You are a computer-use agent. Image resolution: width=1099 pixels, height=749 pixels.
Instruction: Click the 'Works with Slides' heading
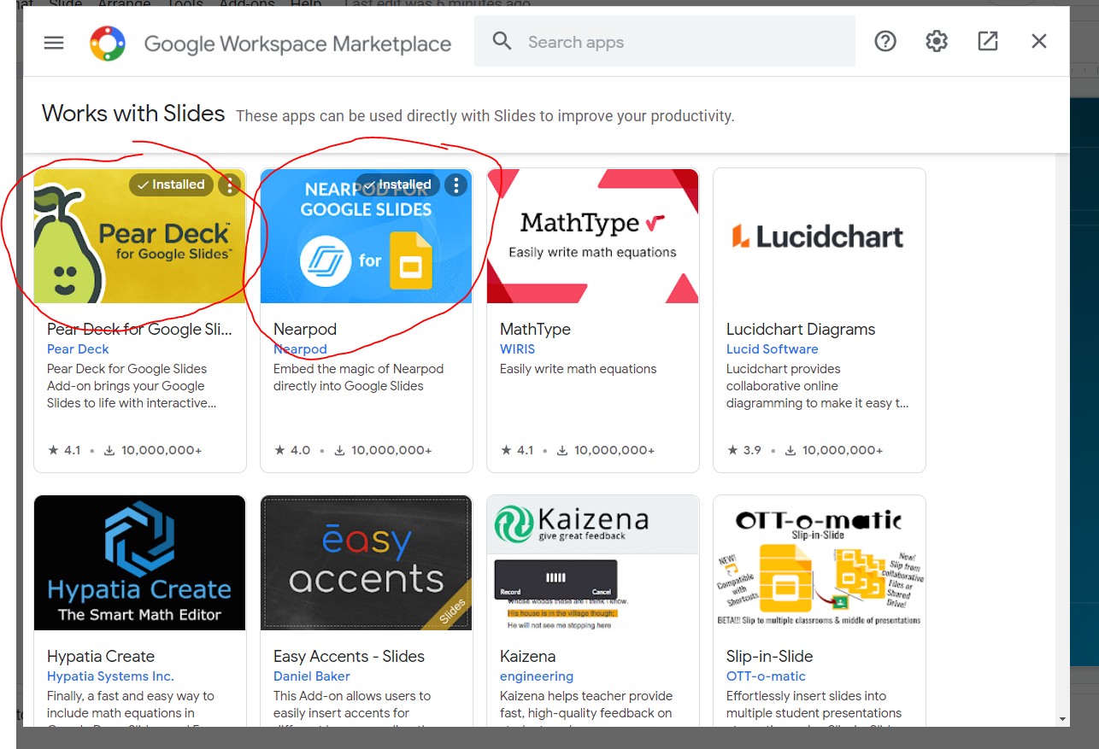(x=133, y=114)
